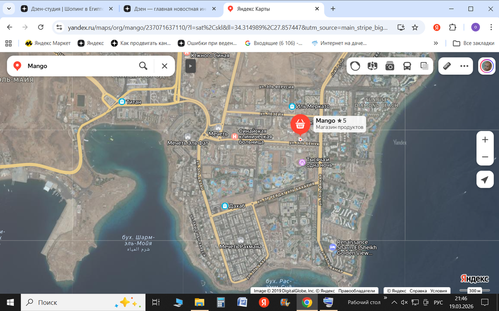Click Синайская клиническая больница hospital marker

coord(235,136)
